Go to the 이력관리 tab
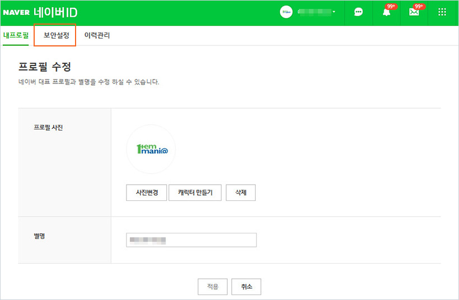Viewport: 459px width, 300px height. pyautogui.click(x=97, y=35)
